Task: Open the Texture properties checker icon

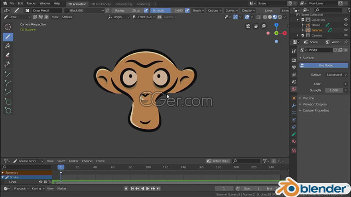Action: tap(294, 150)
